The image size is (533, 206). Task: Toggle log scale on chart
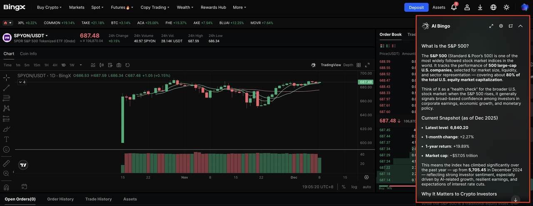[x=354, y=187]
